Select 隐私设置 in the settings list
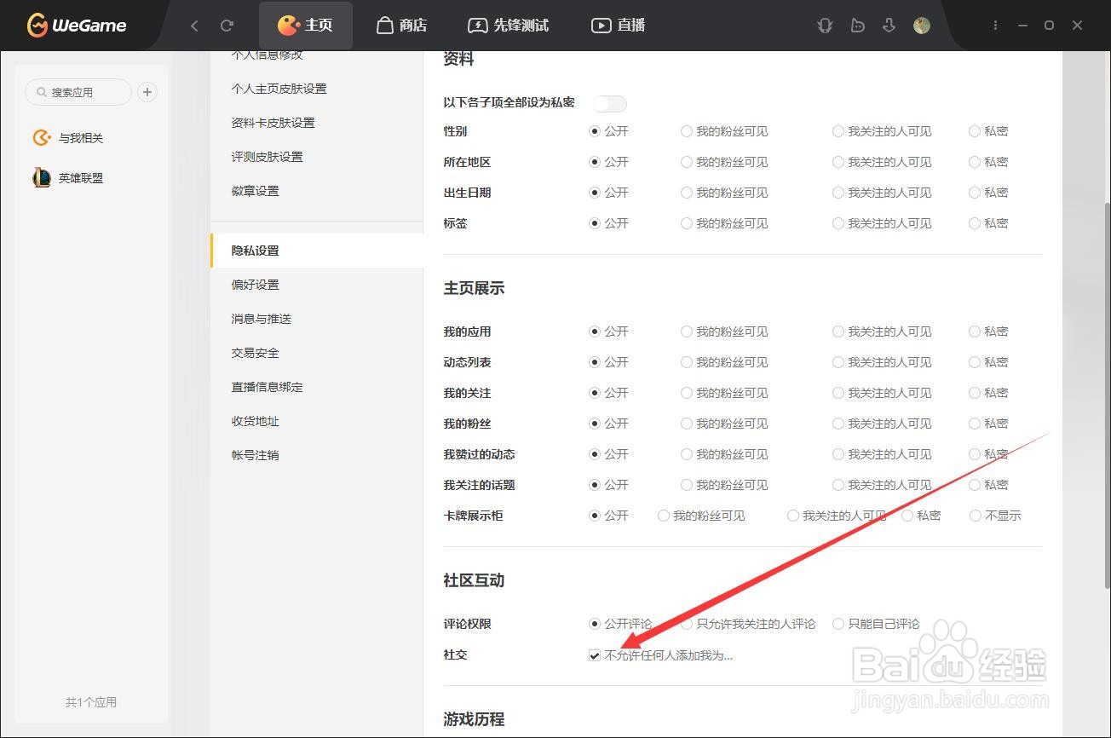The image size is (1111, 738). (x=317, y=251)
